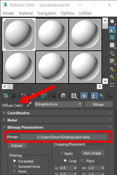Open the Modes menu
The image size is (117, 175).
coord(8,13)
